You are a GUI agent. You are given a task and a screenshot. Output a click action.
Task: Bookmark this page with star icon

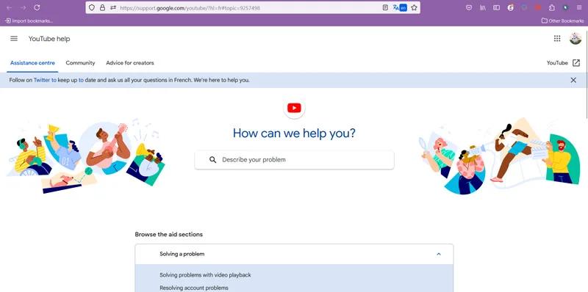[414, 7]
